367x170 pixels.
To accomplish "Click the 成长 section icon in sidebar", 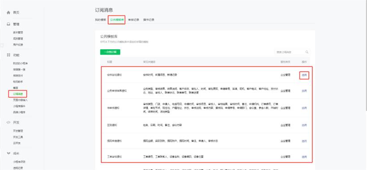I will tap(9, 153).
